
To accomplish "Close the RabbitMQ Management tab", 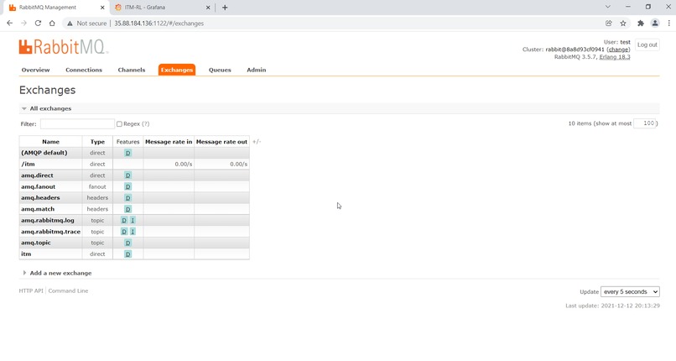I will point(102,8).
